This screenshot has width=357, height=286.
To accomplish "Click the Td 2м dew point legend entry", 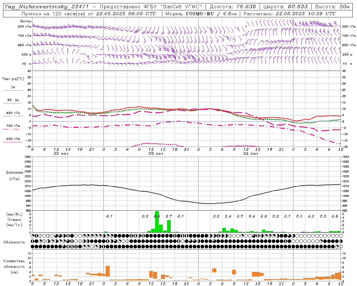I will pyautogui.click(x=13, y=100).
